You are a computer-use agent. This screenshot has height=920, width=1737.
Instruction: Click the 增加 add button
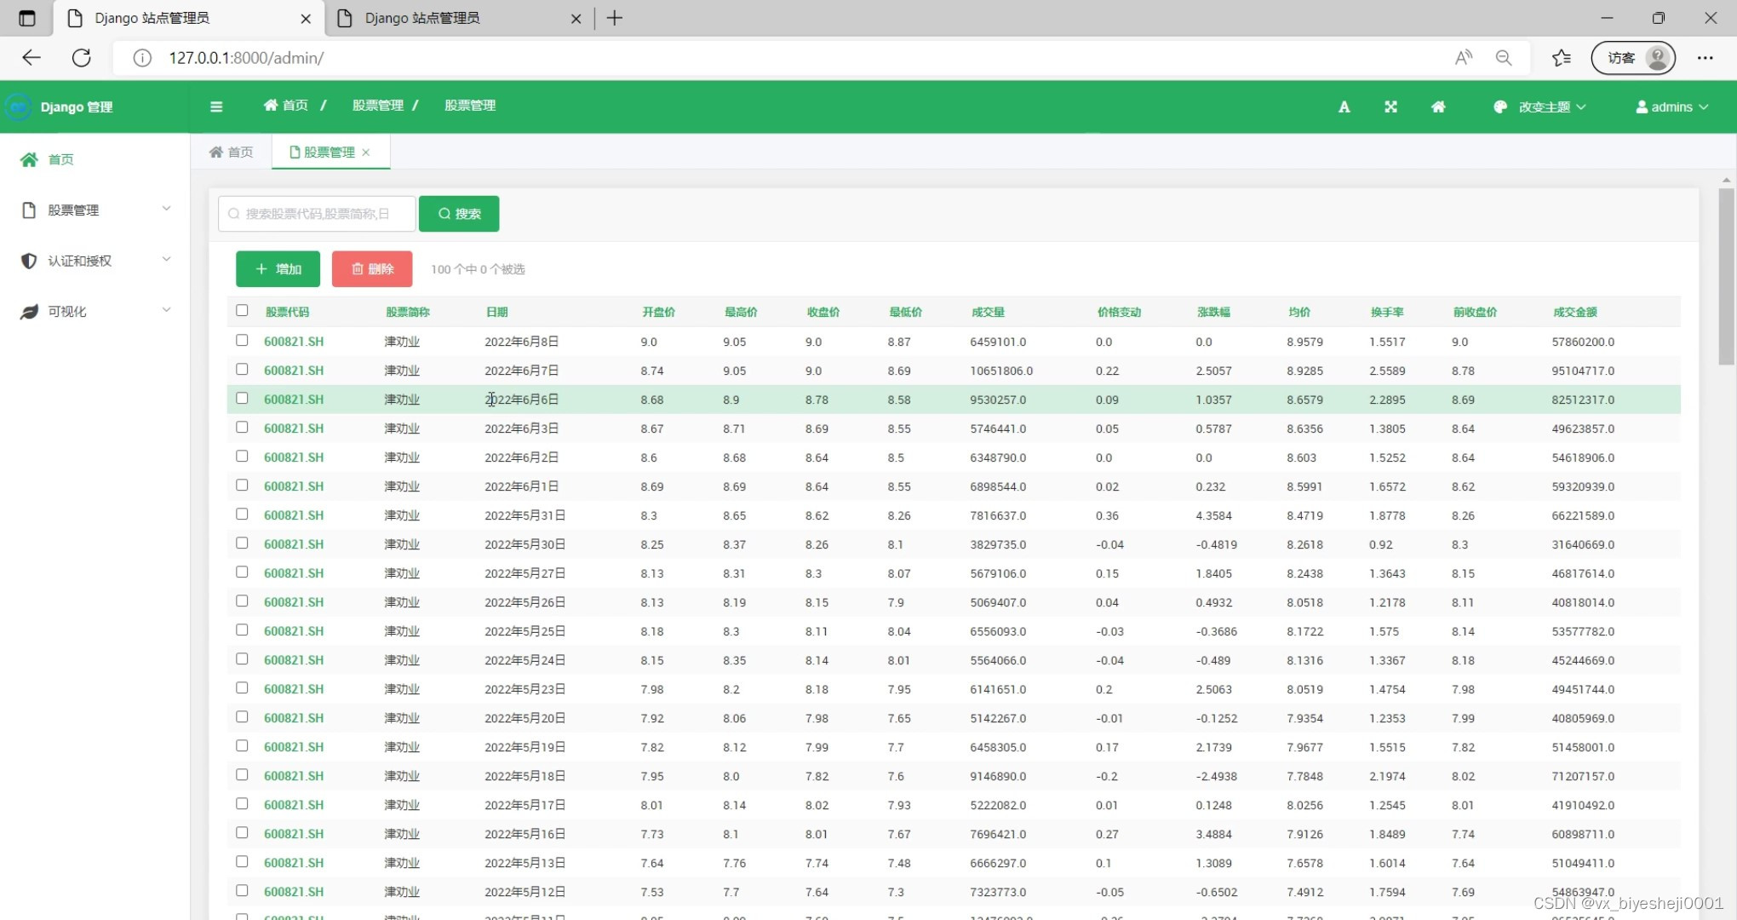point(278,269)
